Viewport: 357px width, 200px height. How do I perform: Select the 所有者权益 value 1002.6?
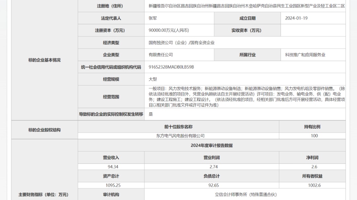point(312,185)
